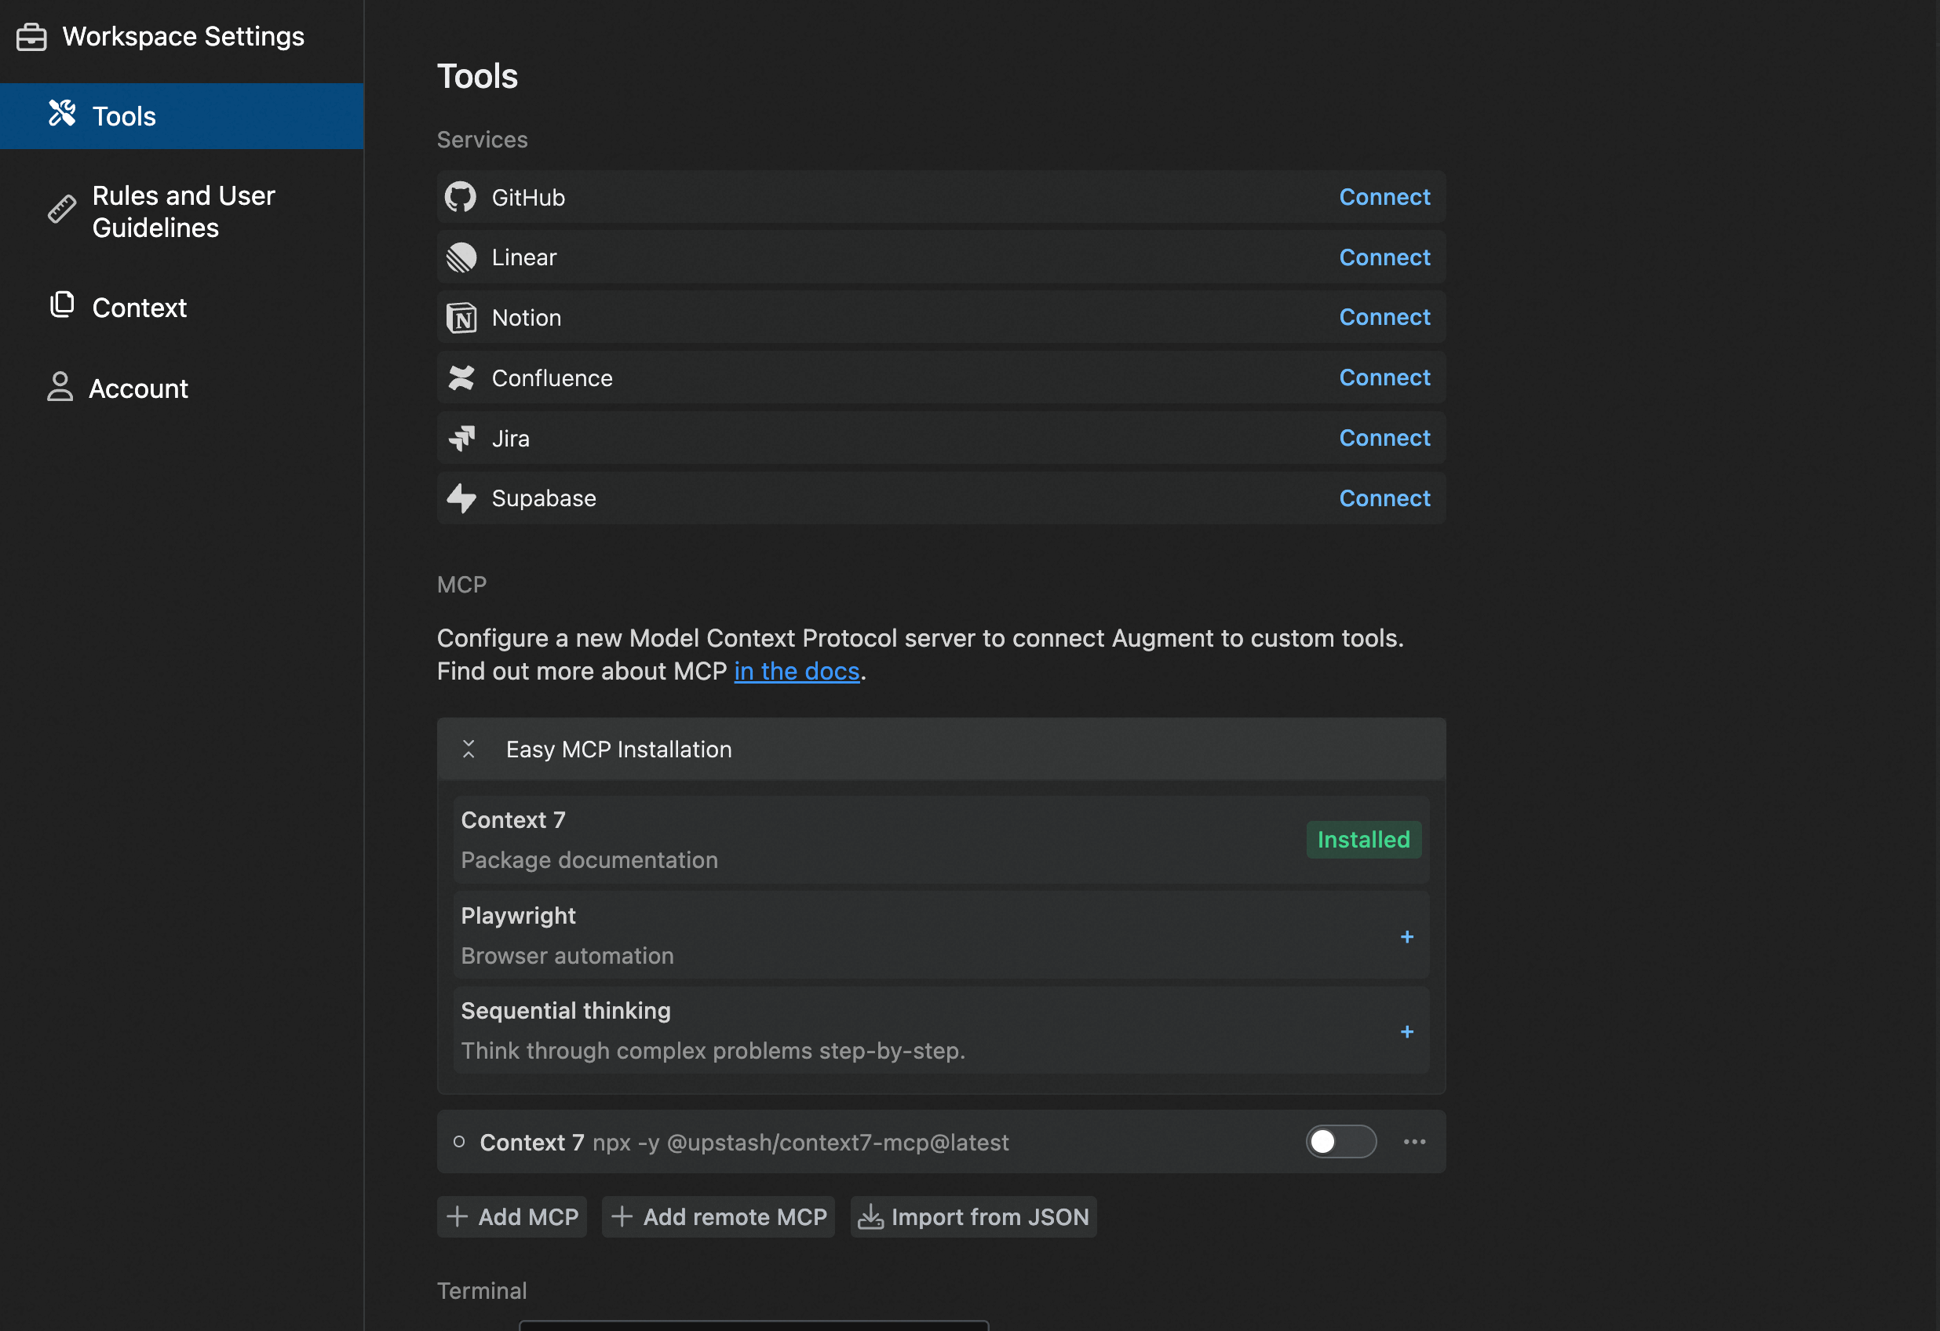Click the 'MCP' section label
The height and width of the screenshot is (1331, 1940).
[461, 585]
